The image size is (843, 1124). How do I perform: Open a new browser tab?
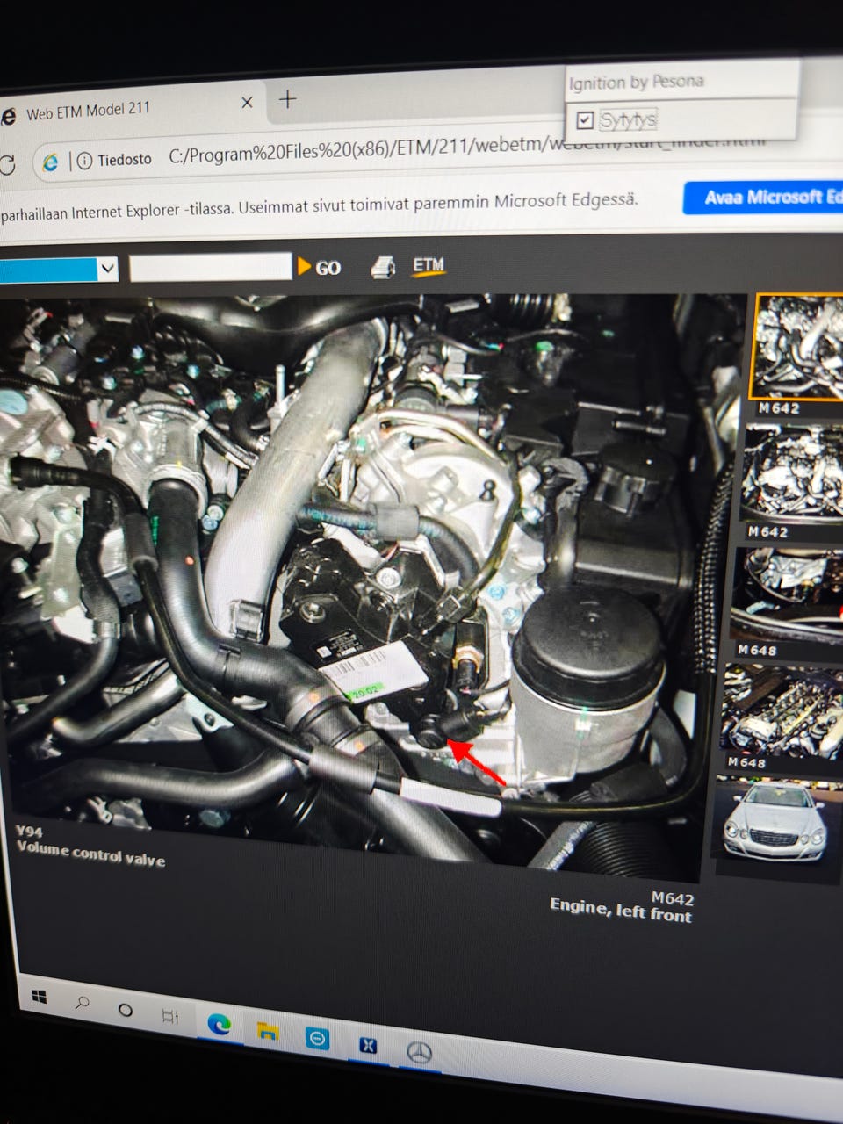286,99
